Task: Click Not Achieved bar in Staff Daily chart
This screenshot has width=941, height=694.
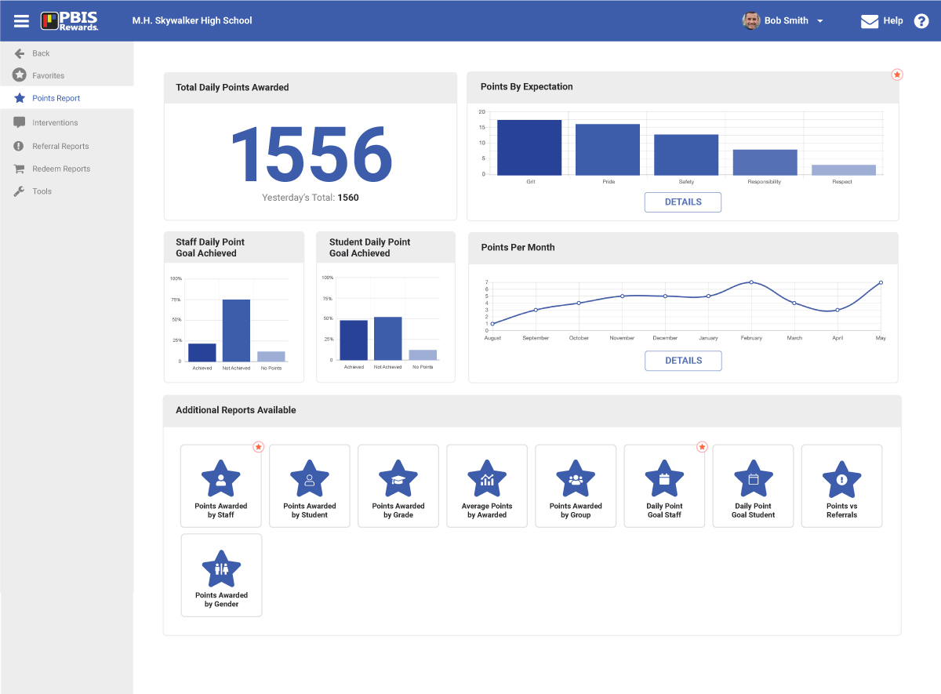Action: coord(236,330)
